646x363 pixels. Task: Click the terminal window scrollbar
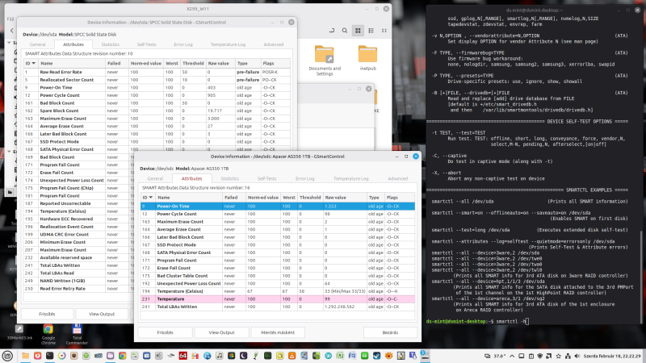(640, 277)
